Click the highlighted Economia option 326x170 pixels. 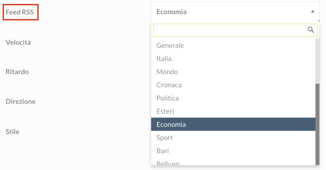point(233,124)
